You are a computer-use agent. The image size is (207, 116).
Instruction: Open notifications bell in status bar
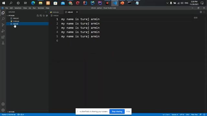click(x=204, y=115)
